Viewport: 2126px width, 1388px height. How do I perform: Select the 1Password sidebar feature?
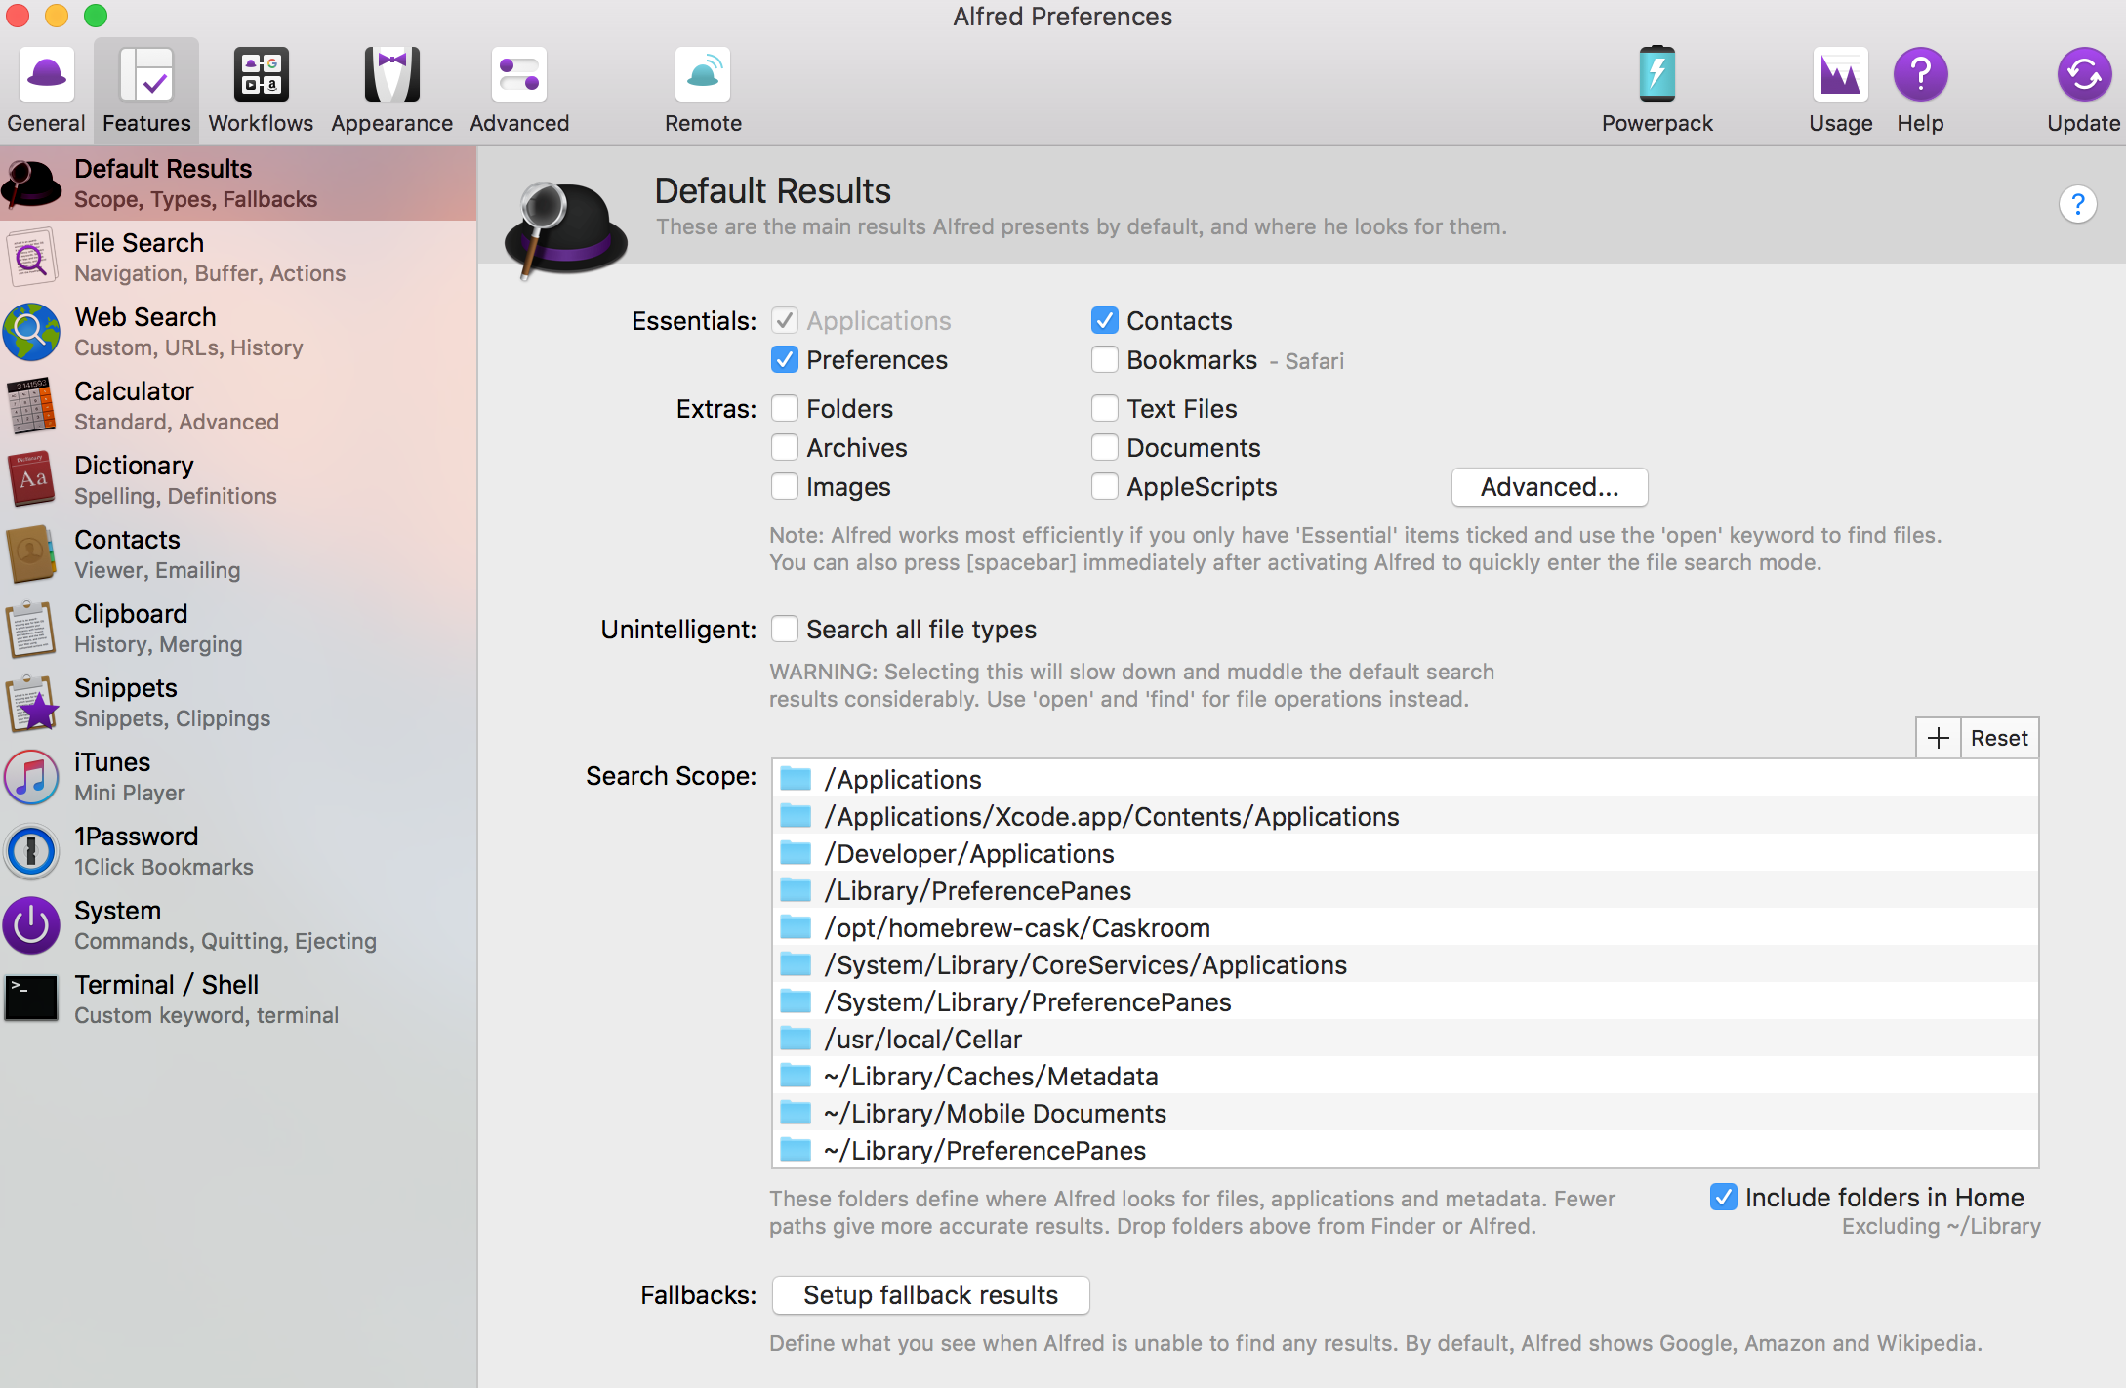pos(137,850)
